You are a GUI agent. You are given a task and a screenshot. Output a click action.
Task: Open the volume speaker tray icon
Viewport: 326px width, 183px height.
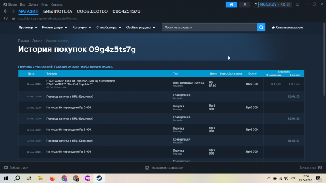point(286,178)
